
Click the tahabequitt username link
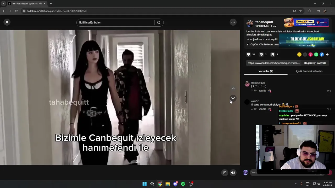pyautogui.click(x=264, y=22)
